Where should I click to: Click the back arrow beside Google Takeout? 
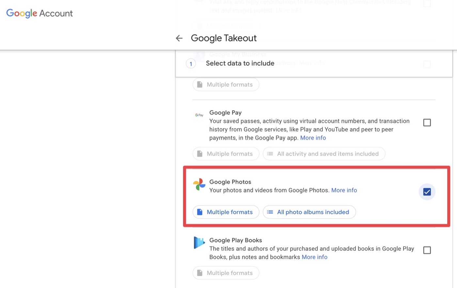179,38
